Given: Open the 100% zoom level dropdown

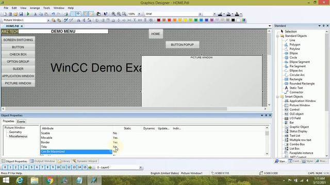Looking at the screenshot, I should point(139,14).
